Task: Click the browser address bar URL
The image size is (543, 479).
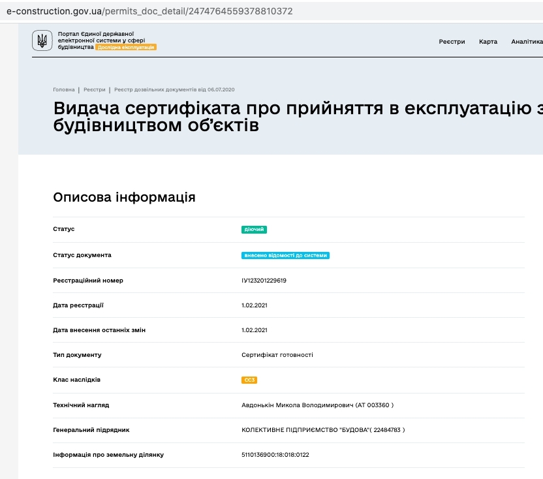Action: pos(149,11)
